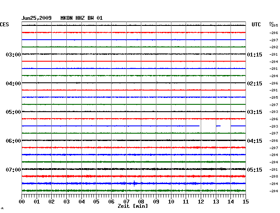Click the Zeit [min] axis title
This screenshot has width=280, height=213.
pyautogui.click(x=133, y=206)
